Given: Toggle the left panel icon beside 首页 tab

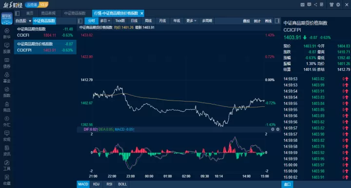Looking at the screenshot, I should pos(18,14).
